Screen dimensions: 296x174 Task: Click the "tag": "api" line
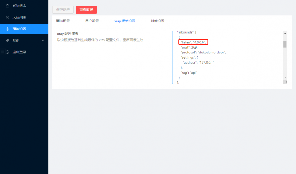(x=189, y=73)
